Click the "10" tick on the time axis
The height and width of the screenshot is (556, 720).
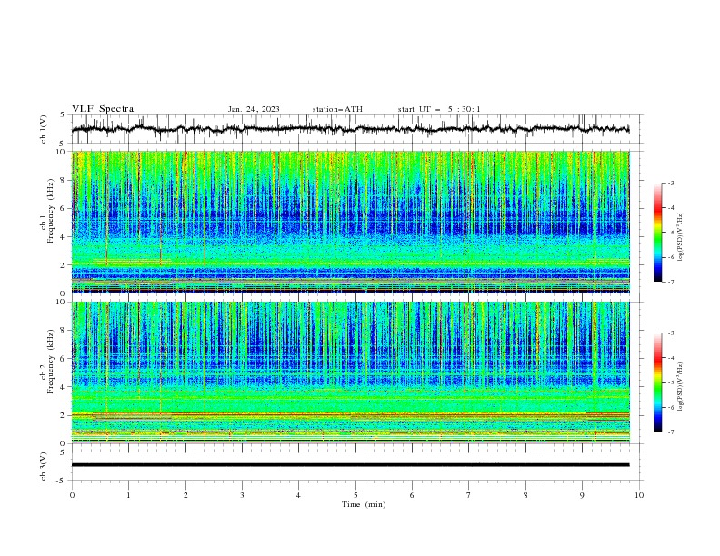pyautogui.click(x=639, y=495)
